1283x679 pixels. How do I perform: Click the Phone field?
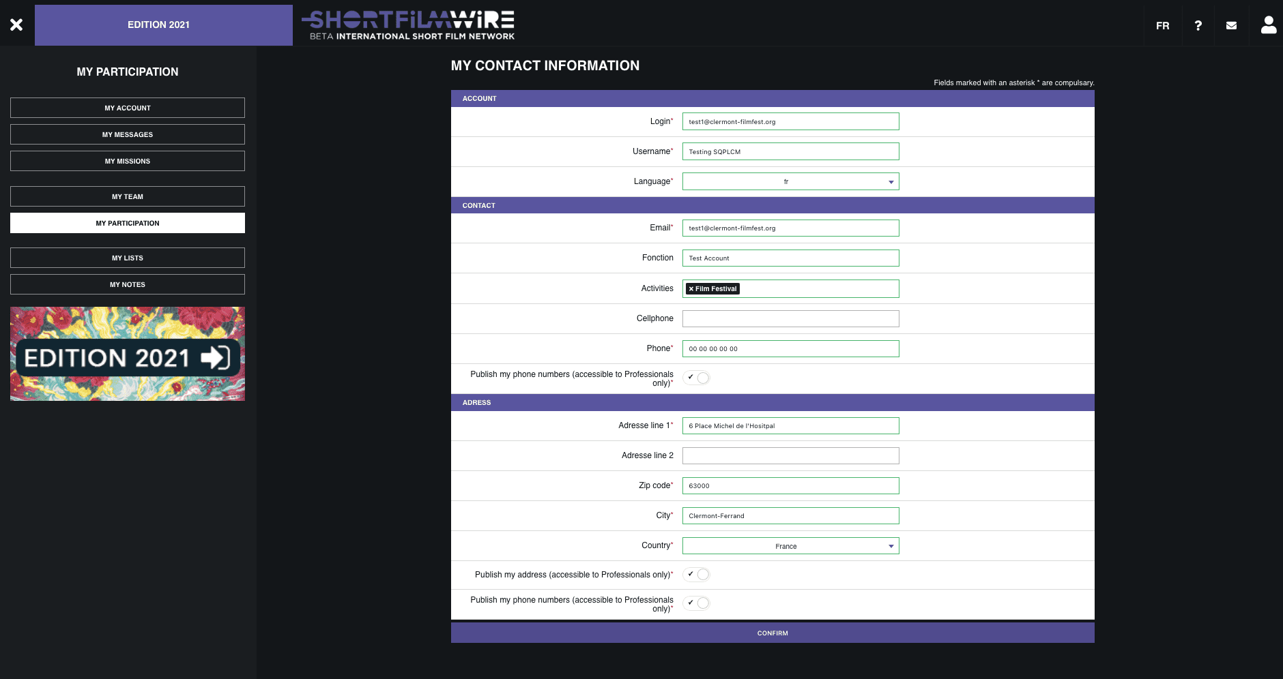coord(790,349)
